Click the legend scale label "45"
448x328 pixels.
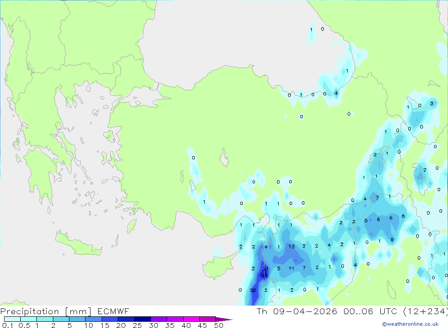(202, 325)
